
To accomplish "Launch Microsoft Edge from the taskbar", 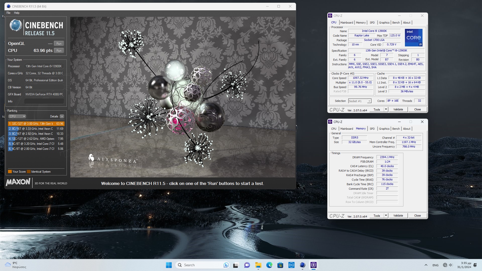I will tap(269, 265).
